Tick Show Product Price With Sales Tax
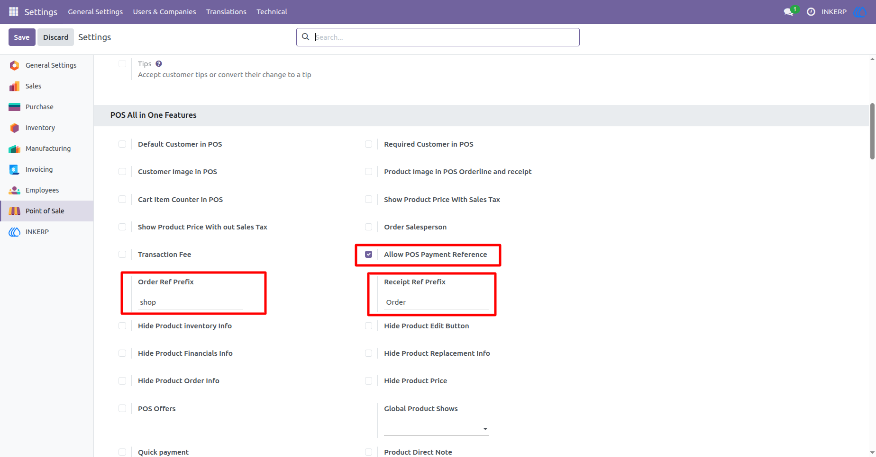 coord(368,200)
